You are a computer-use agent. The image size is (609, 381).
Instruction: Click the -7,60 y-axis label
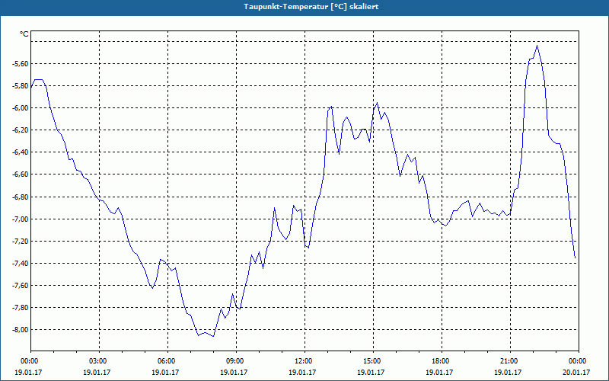(x=21, y=285)
